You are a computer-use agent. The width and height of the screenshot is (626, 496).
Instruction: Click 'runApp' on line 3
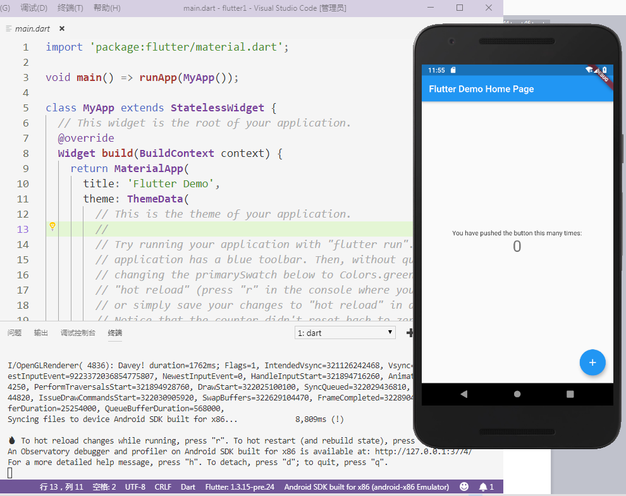[158, 77]
